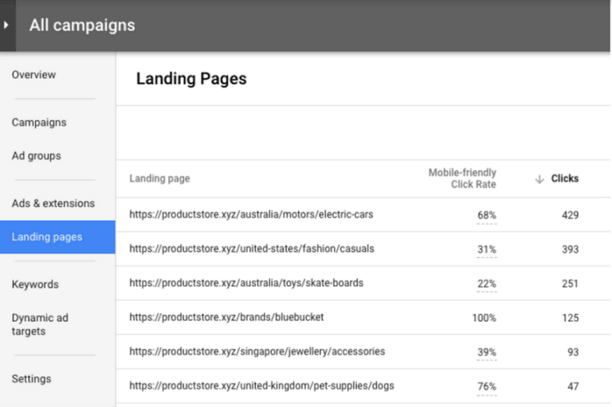Click the Mobile-friendly Click Rate column header
Image resolution: width=612 pixels, height=407 pixels.
coord(462,178)
